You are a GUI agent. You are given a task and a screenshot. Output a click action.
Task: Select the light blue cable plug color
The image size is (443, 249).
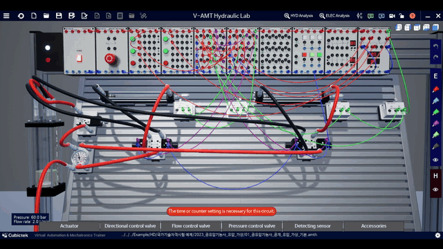[435, 101]
